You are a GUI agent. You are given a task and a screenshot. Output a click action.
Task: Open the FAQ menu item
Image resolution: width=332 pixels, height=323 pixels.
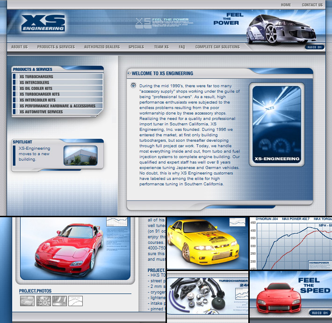(x=182, y=47)
